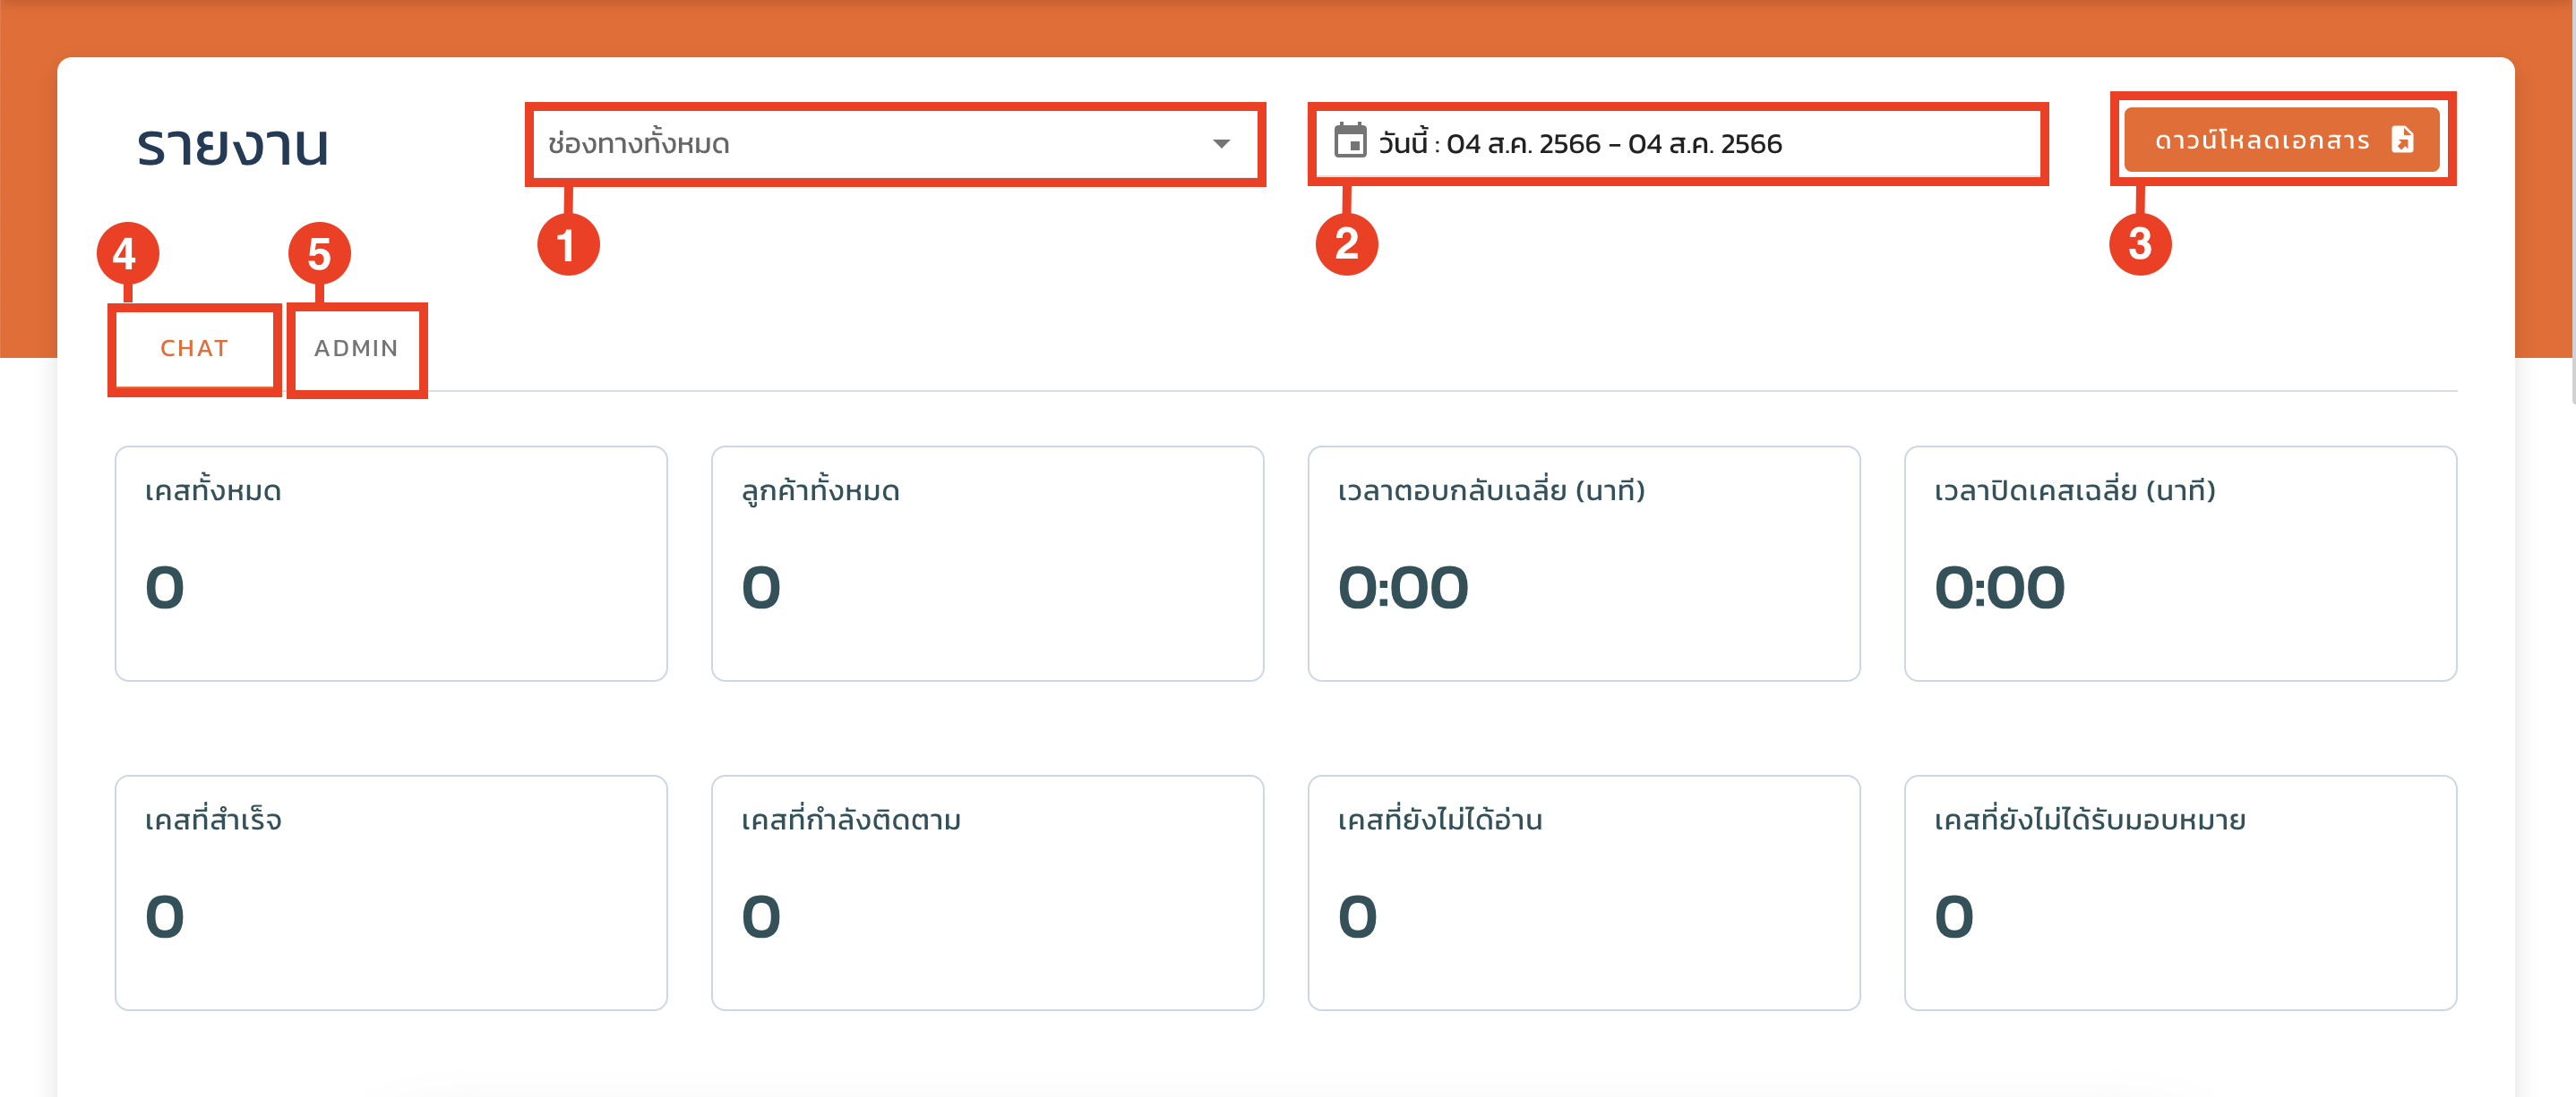The width and height of the screenshot is (2576, 1097).
Task: Open the ช่องทางทั้งหมด channel dropdown arrow
Action: (x=1220, y=144)
